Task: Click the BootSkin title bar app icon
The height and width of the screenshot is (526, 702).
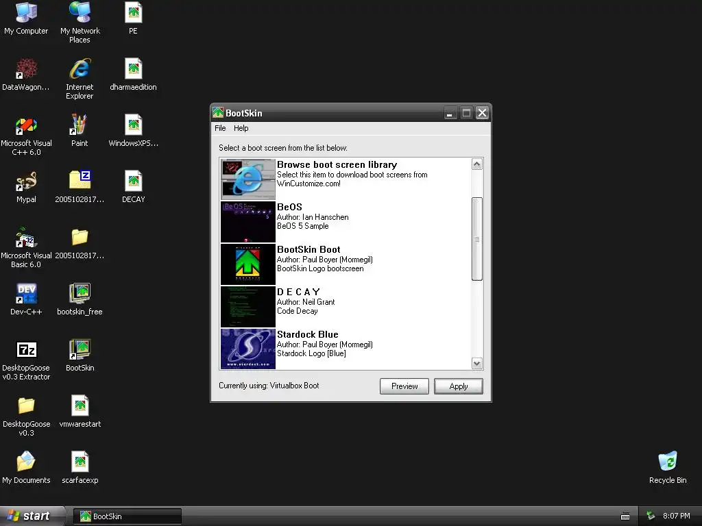Action: (x=218, y=113)
